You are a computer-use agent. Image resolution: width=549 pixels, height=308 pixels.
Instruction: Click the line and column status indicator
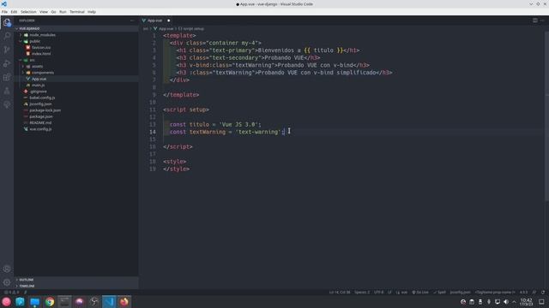point(340,293)
